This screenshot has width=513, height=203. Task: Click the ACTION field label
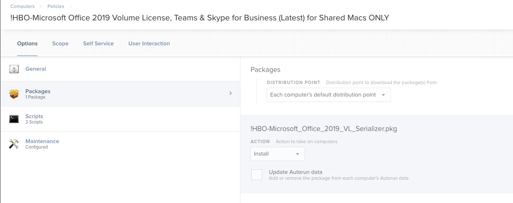coord(260,142)
